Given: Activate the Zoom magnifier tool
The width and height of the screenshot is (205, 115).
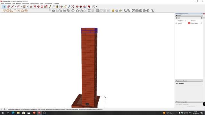Looking at the screenshot, I should pyautogui.click(x=69, y=6).
